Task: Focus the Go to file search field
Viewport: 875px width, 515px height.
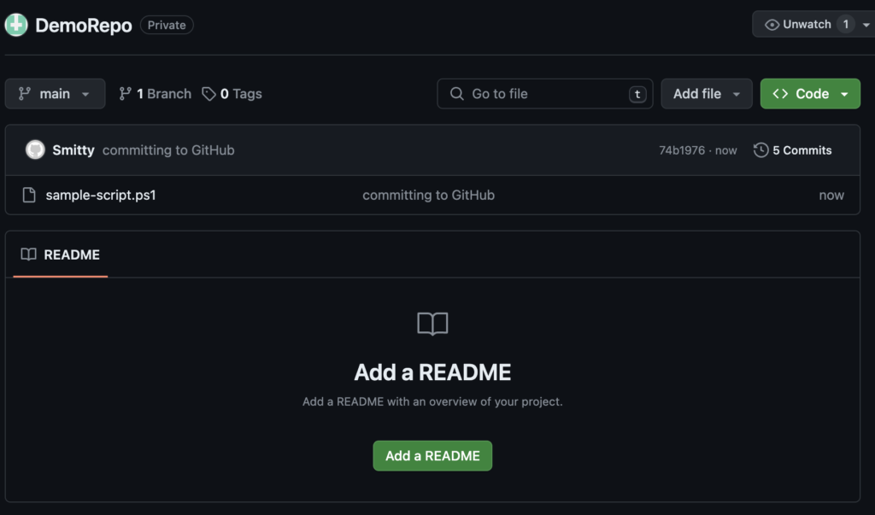Action: (544, 94)
